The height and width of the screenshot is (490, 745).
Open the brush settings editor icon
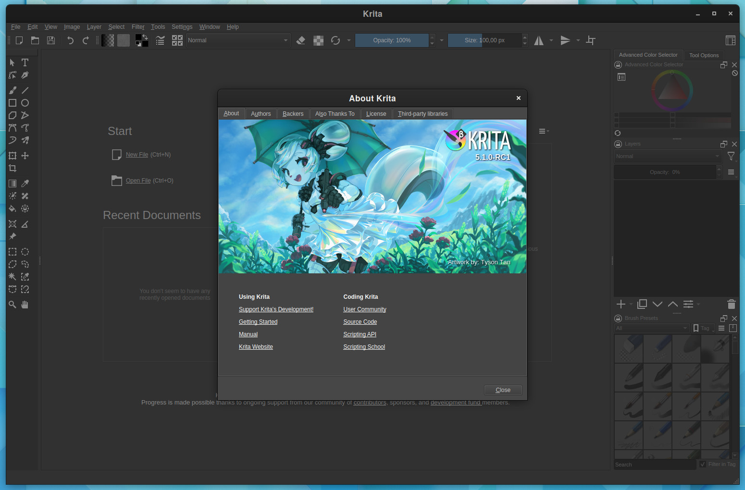click(x=160, y=40)
